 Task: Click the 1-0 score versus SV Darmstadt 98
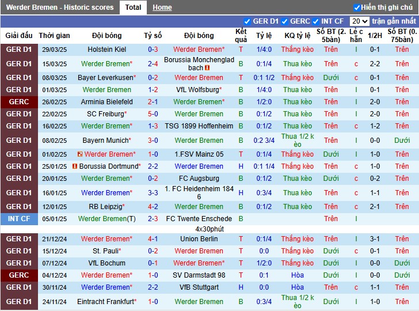[153, 275]
